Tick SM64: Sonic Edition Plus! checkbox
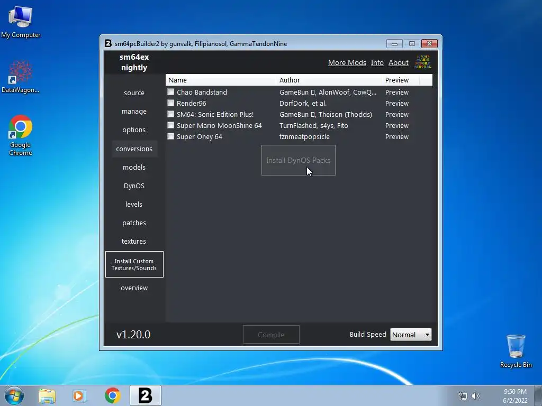This screenshot has width=542, height=406. pos(171,114)
